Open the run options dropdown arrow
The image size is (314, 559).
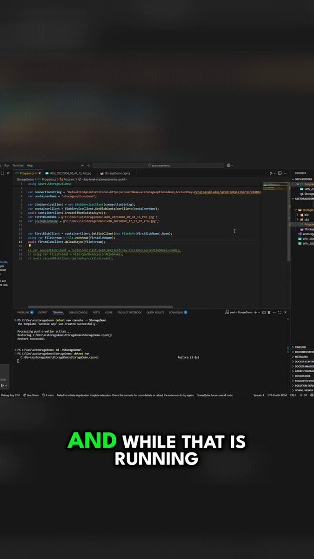[x=275, y=173]
